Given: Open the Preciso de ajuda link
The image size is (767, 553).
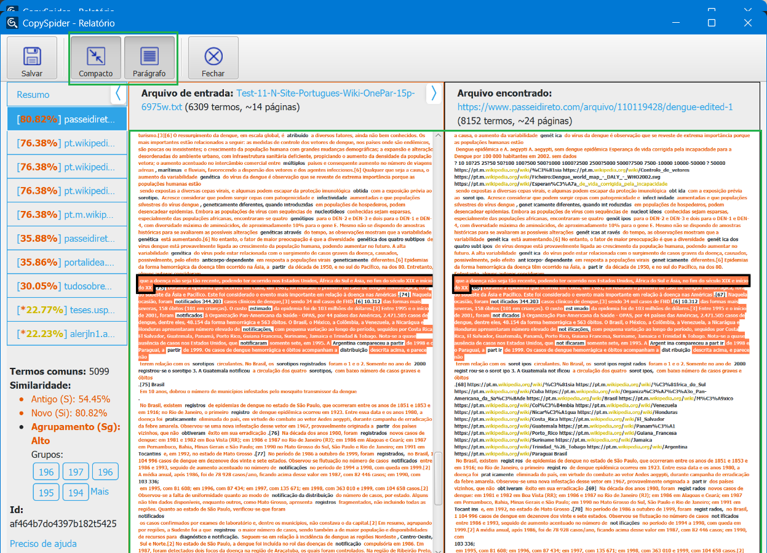Looking at the screenshot, I should (43, 544).
